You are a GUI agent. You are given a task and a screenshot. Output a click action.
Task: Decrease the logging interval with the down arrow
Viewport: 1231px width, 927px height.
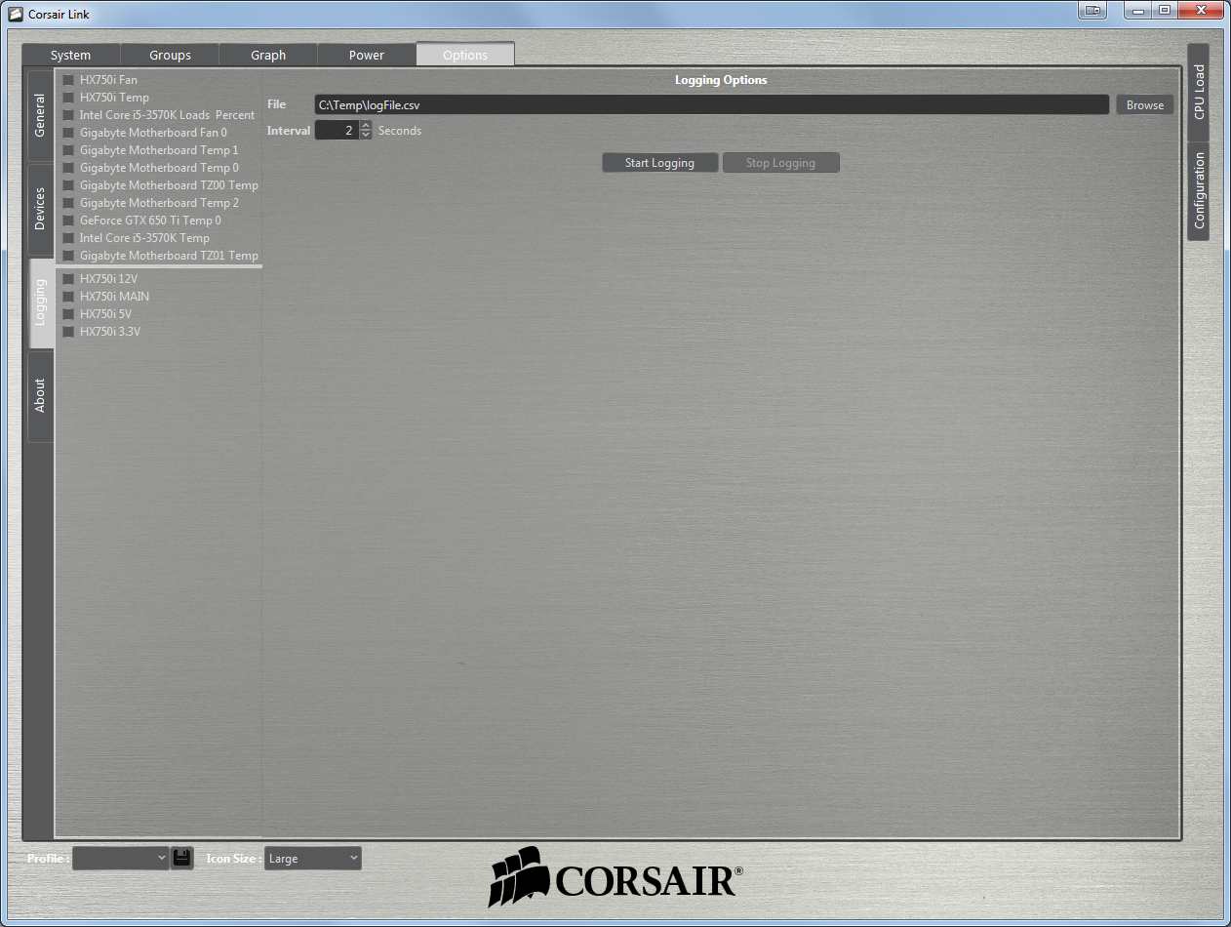366,135
